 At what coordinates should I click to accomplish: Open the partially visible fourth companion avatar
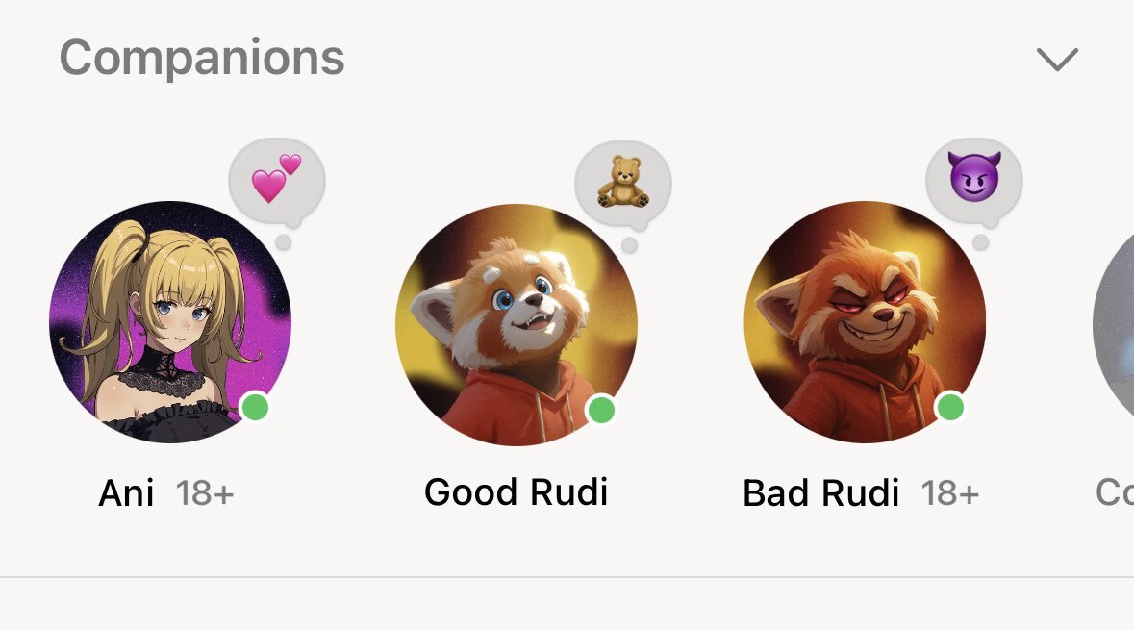tap(1114, 324)
